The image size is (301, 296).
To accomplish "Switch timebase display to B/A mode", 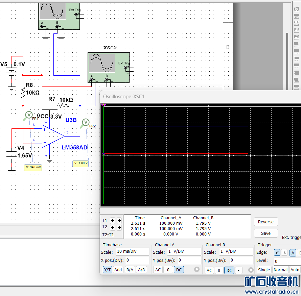I will (x=130, y=270).
